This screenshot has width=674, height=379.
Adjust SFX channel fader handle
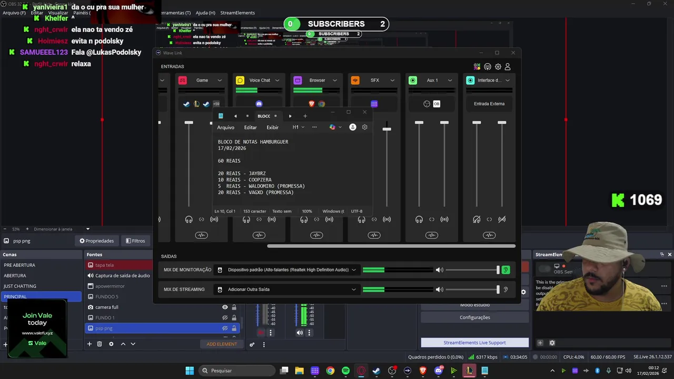pyautogui.click(x=386, y=129)
